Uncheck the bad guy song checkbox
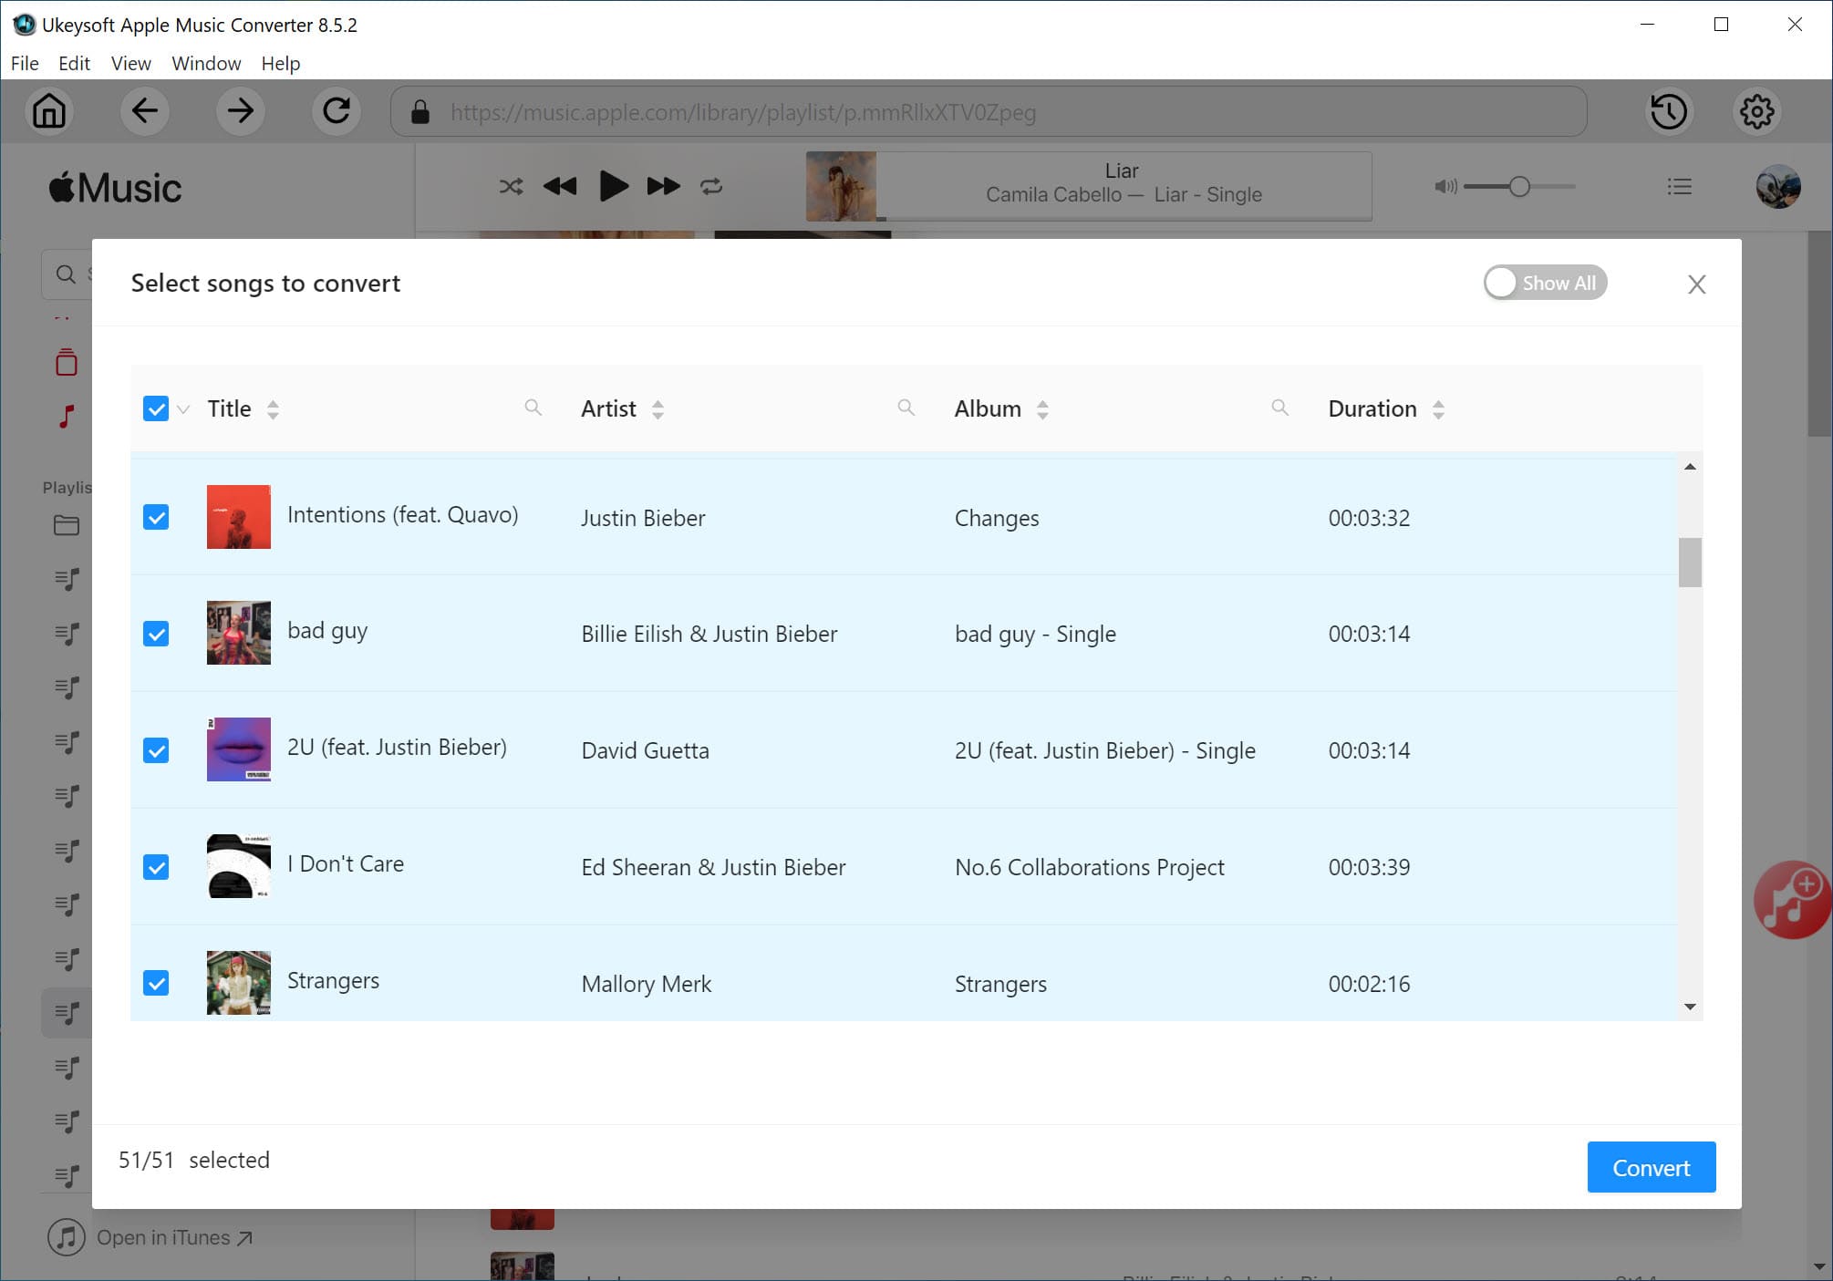The height and width of the screenshot is (1281, 1833). point(156,634)
